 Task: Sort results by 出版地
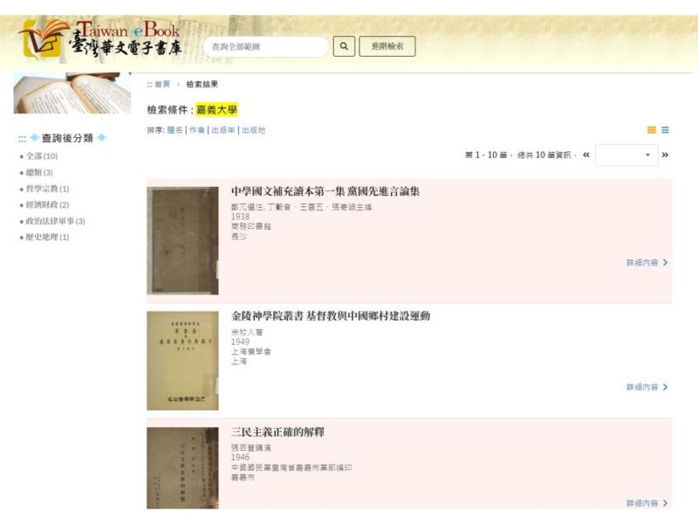tap(254, 130)
